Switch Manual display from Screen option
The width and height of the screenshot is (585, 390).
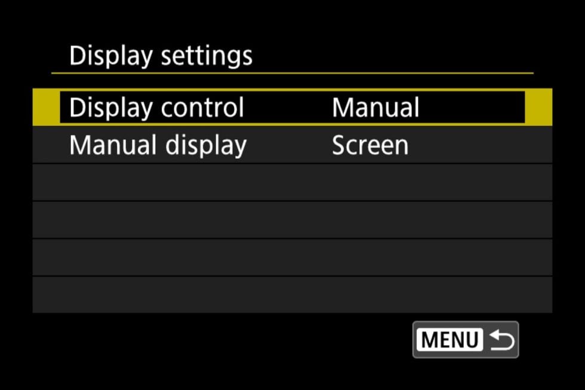tap(370, 145)
